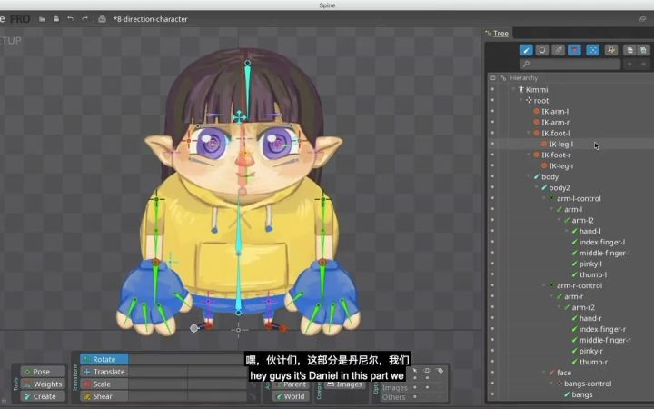The image size is (654, 409).
Task: Click the previous search result arrow
Action: point(629,64)
